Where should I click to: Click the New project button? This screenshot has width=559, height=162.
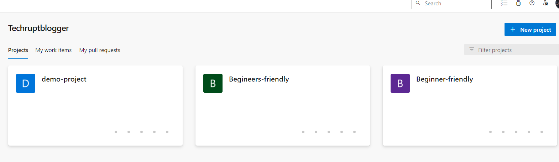(530, 30)
